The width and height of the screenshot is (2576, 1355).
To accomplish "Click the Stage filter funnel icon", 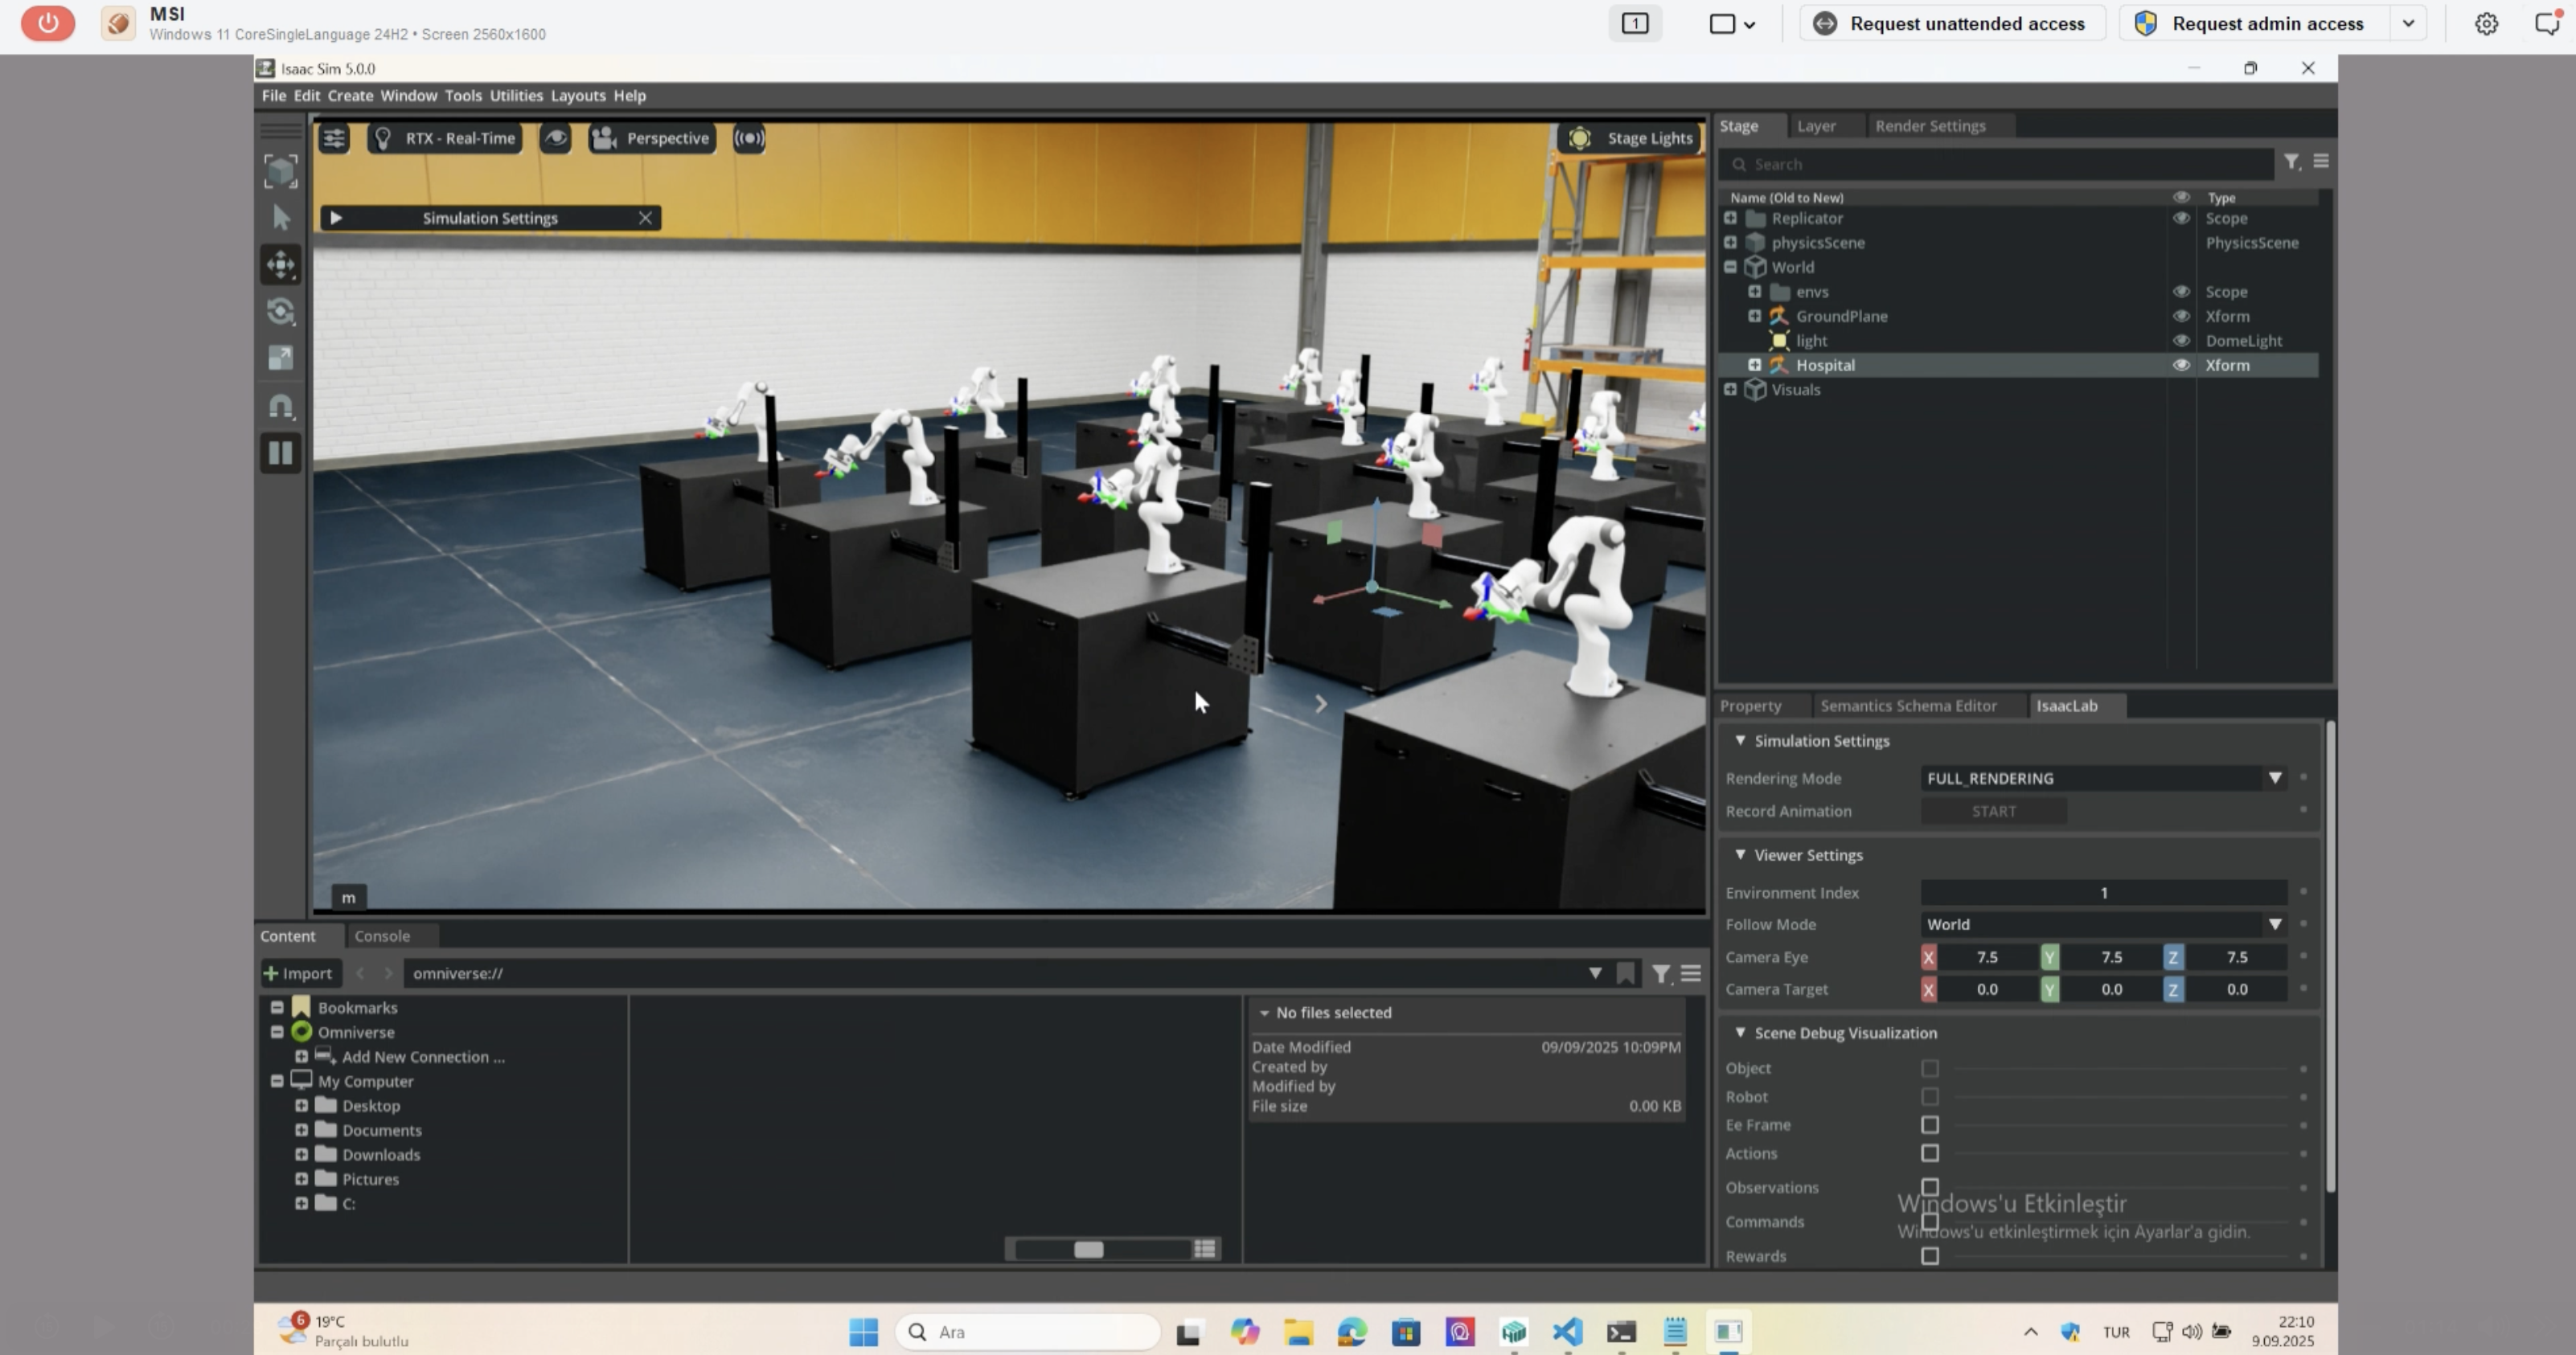I will pyautogui.click(x=2291, y=162).
